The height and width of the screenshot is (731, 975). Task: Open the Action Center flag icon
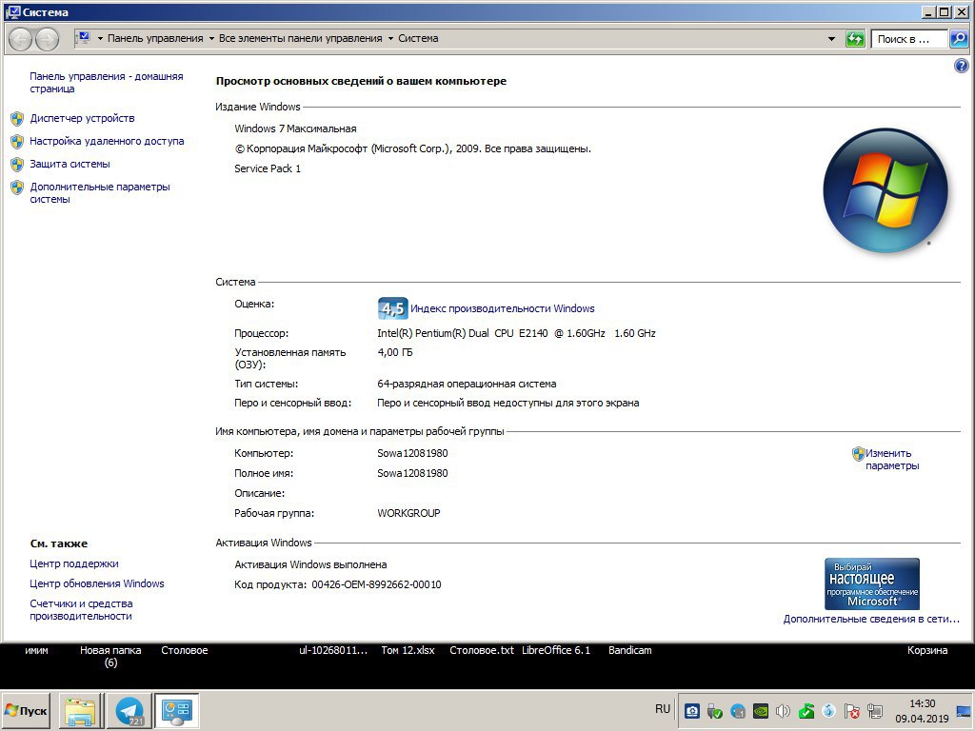tap(852, 710)
